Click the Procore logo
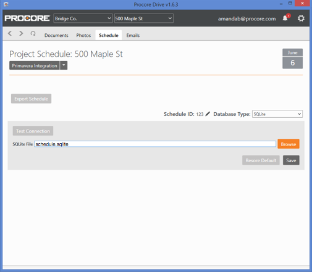This screenshot has height=272, width=312. [x=27, y=19]
